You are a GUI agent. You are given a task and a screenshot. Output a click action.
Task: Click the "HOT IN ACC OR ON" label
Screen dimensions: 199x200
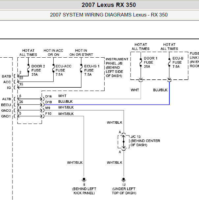click(x=53, y=52)
